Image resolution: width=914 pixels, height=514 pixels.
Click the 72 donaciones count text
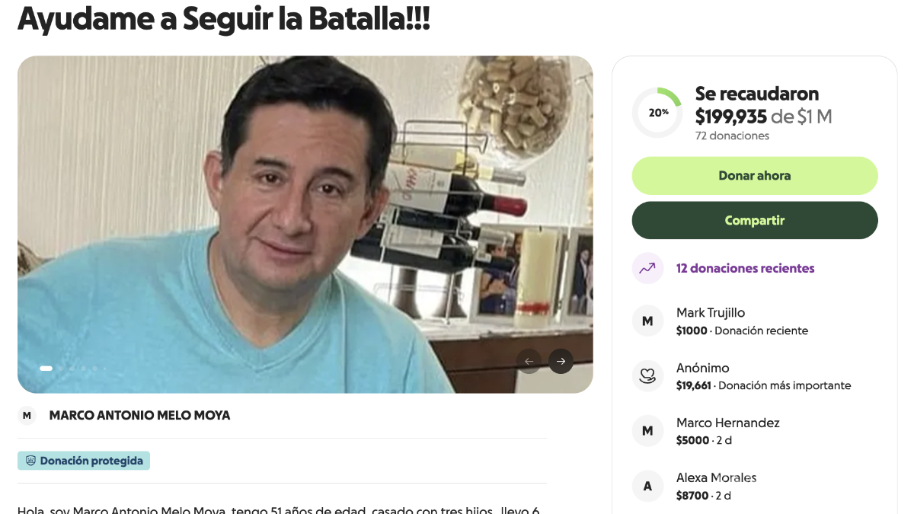pyautogui.click(x=732, y=136)
